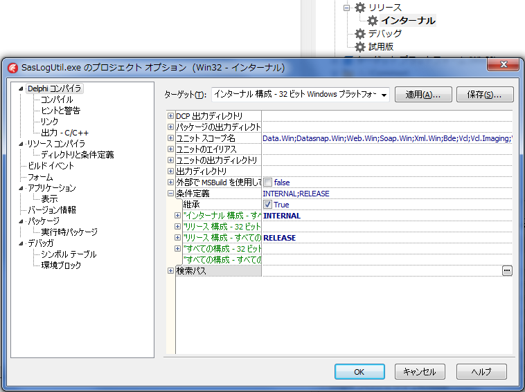
Task: Select 実行時パッケージ tree item
Action: click(69, 232)
